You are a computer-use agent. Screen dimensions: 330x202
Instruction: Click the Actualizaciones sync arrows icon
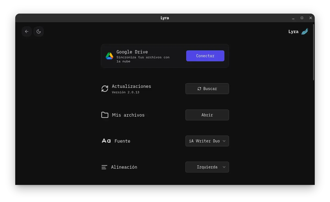[x=105, y=89]
